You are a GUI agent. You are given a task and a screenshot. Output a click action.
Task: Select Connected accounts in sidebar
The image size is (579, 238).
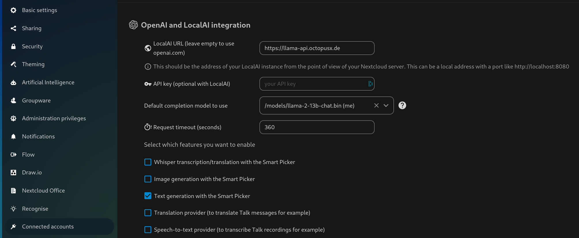[59, 226]
